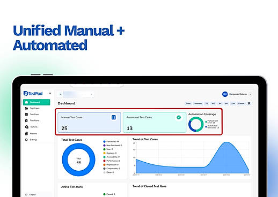Click the Benjamin user name

point(238,94)
